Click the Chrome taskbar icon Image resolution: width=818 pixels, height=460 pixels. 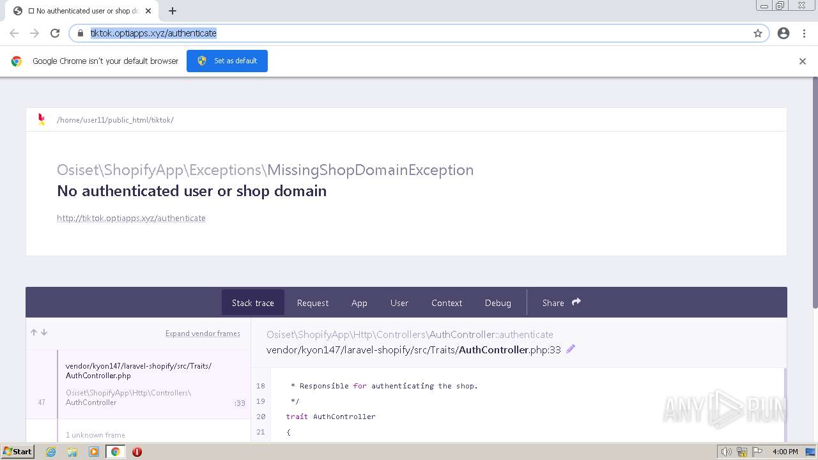pyautogui.click(x=115, y=452)
